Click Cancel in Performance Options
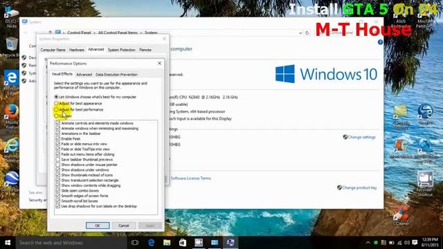Screen dimensions: 443x249 124,225
